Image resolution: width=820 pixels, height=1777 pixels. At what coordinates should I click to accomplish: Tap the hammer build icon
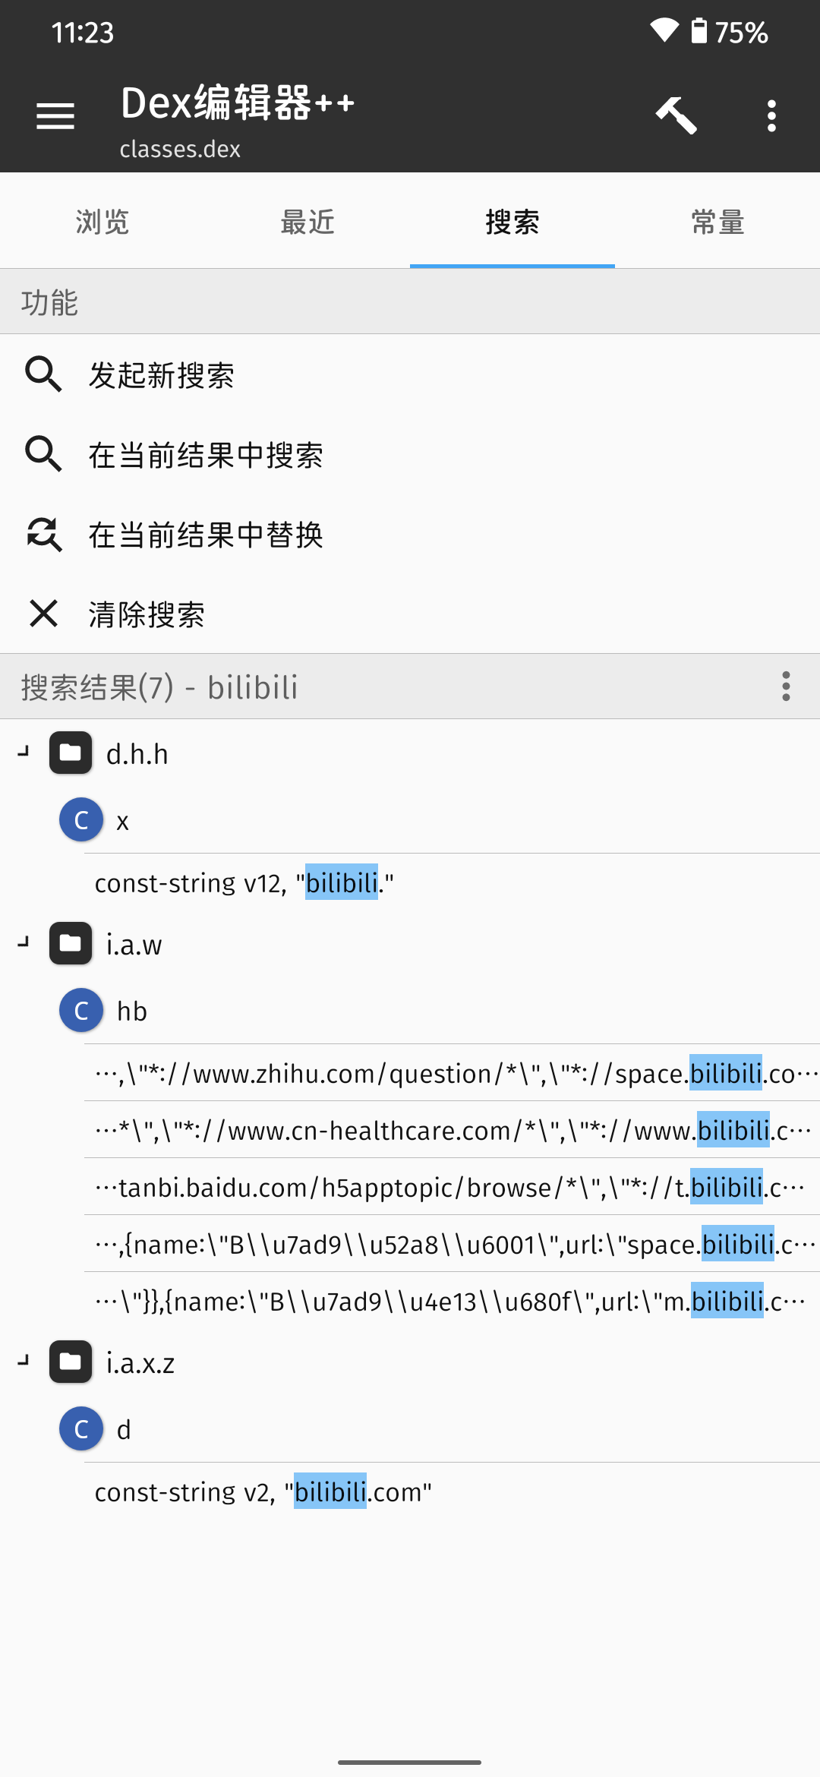pos(676,116)
